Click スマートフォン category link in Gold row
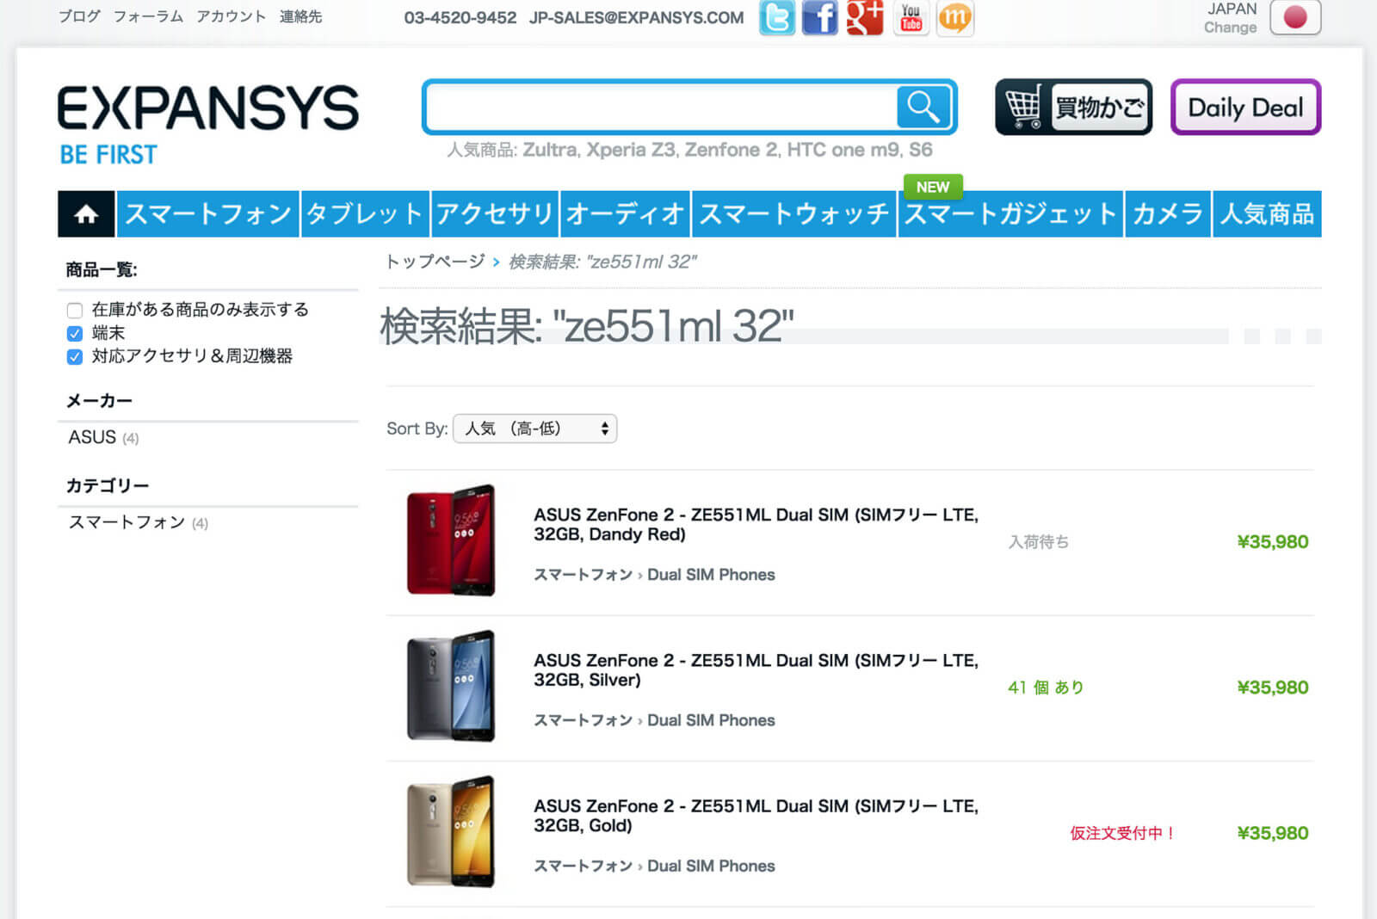The image size is (1377, 919). click(x=583, y=866)
